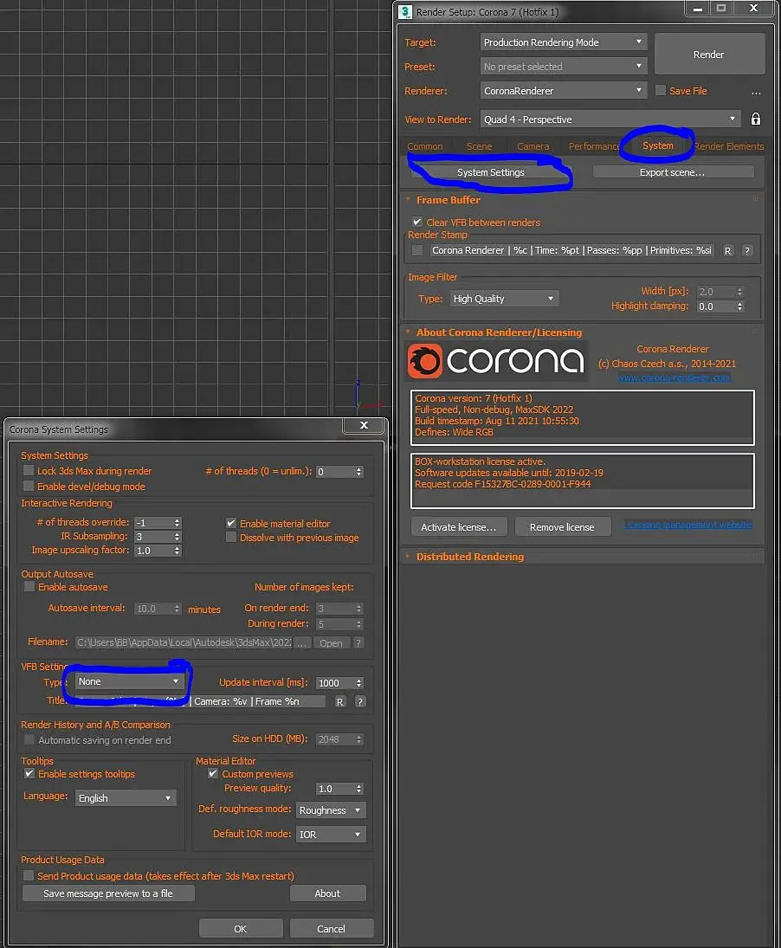Viewport: 781px width, 948px height.
Task: Click Cancel in System Settings
Action: tap(332, 929)
